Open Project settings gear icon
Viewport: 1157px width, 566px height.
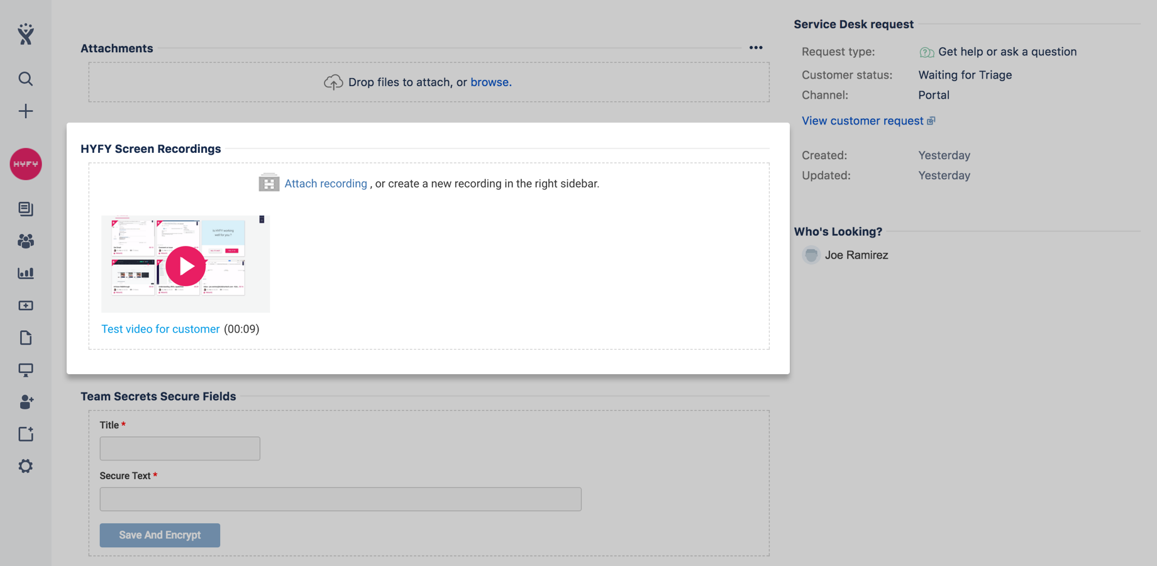click(x=26, y=466)
